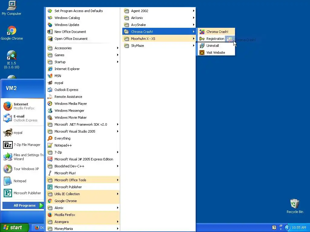
Task: Choose Visit Website entry
Action: pos(216,53)
